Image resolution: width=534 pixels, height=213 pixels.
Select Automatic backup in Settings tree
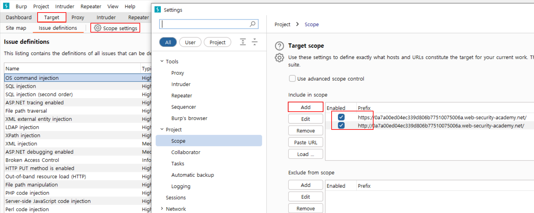pyautogui.click(x=193, y=175)
